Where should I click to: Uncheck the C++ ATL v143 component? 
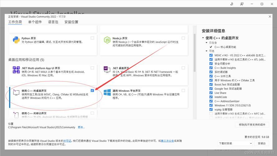(211, 60)
